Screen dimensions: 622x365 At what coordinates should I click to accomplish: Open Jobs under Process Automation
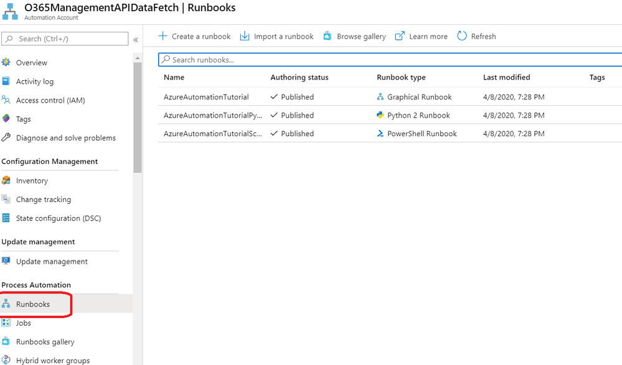tap(24, 323)
